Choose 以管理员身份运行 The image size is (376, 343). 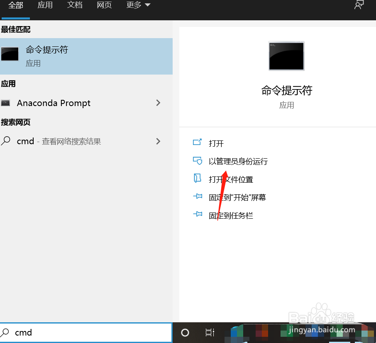click(x=238, y=161)
